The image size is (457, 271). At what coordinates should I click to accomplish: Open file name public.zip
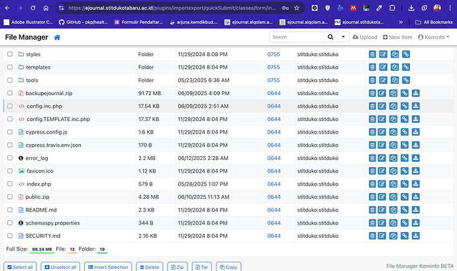[37, 197]
